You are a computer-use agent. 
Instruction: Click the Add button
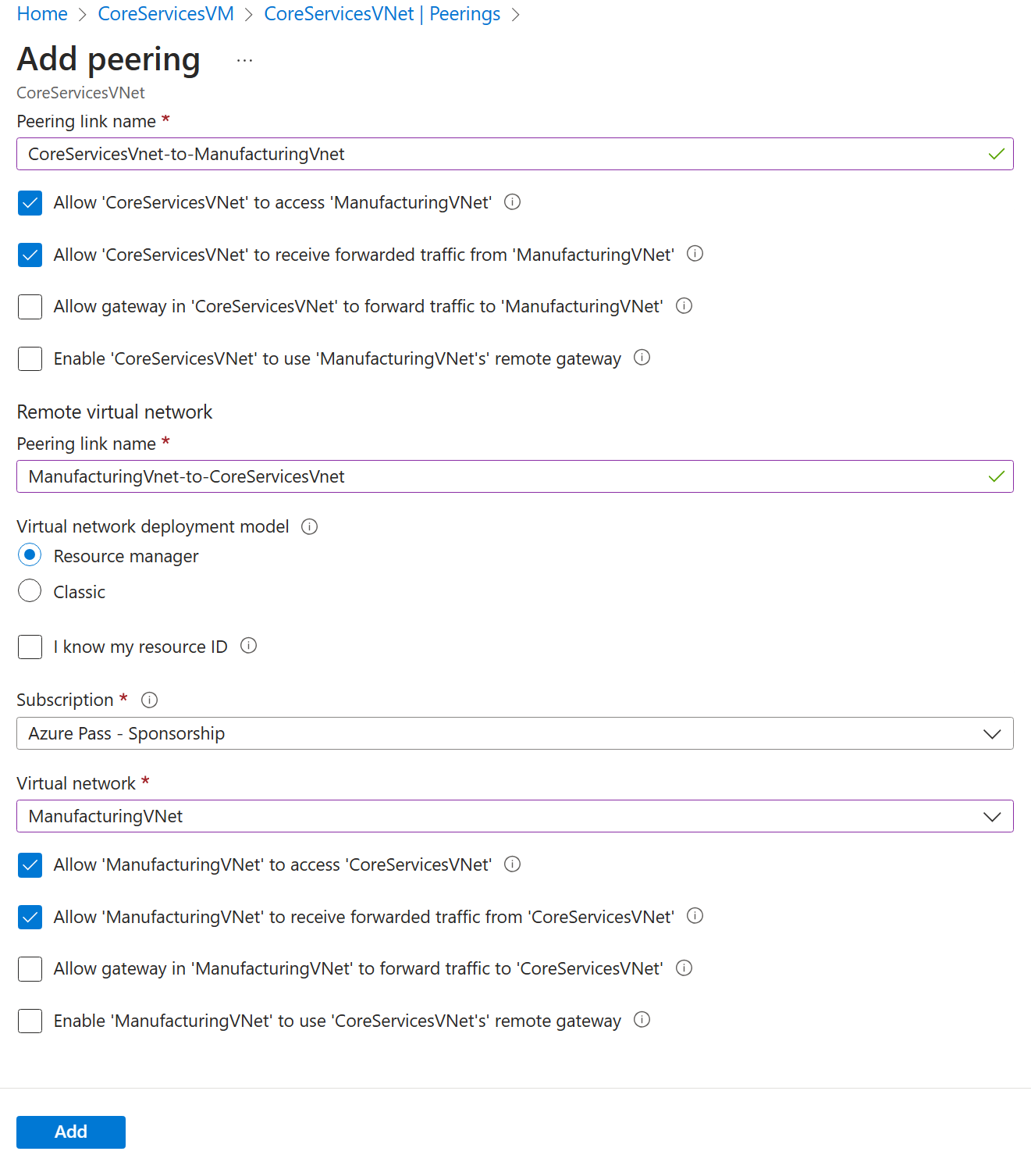(70, 1132)
